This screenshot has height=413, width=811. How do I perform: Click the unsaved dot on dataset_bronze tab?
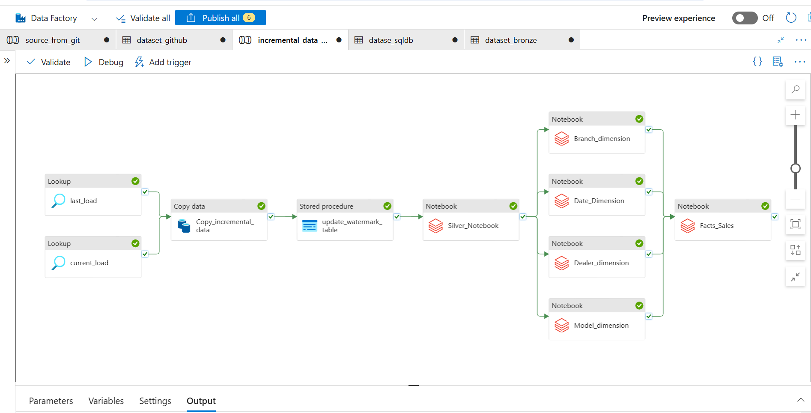pyautogui.click(x=571, y=40)
